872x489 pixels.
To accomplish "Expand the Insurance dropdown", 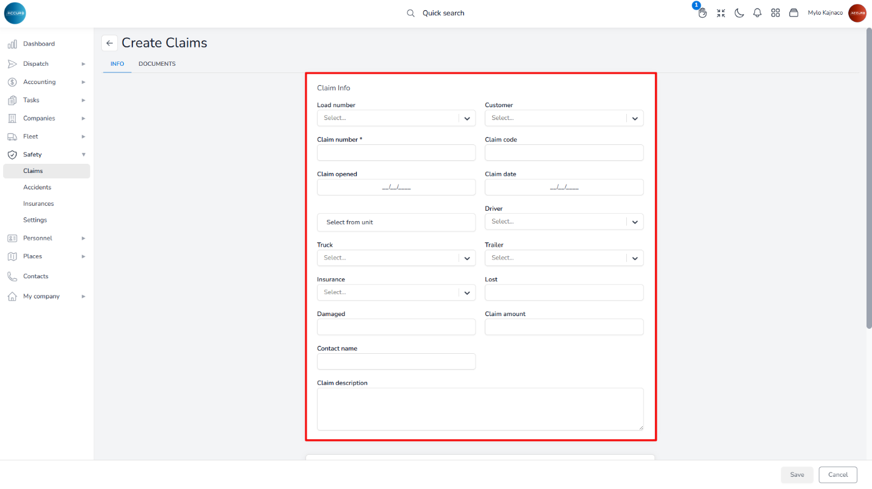I will tap(396, 292).
